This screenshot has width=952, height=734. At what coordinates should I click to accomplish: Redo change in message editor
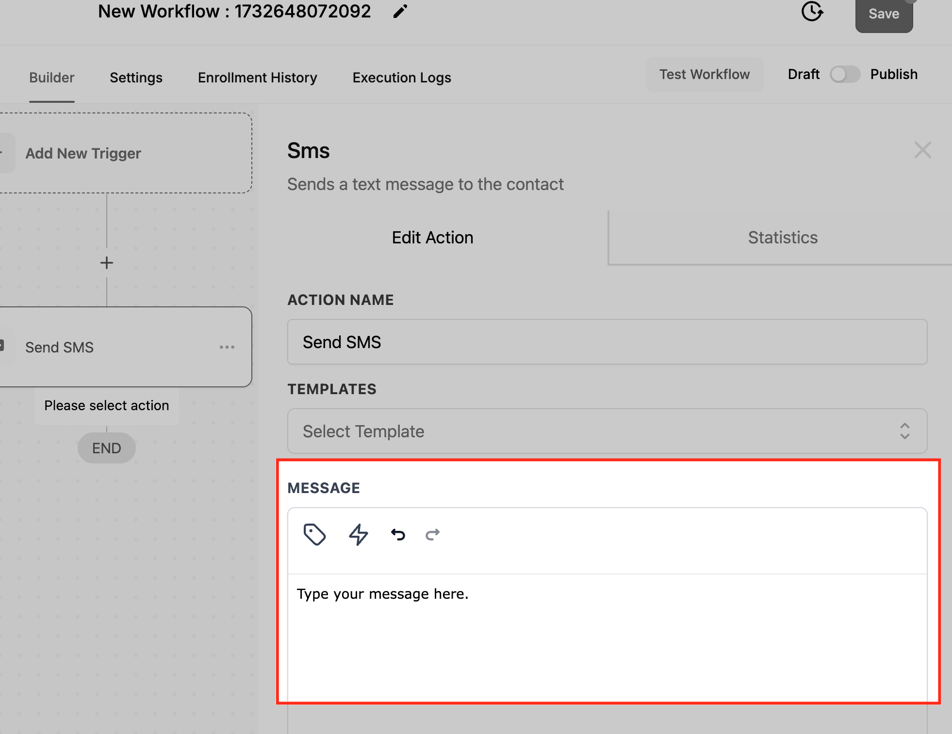[432, 535]
